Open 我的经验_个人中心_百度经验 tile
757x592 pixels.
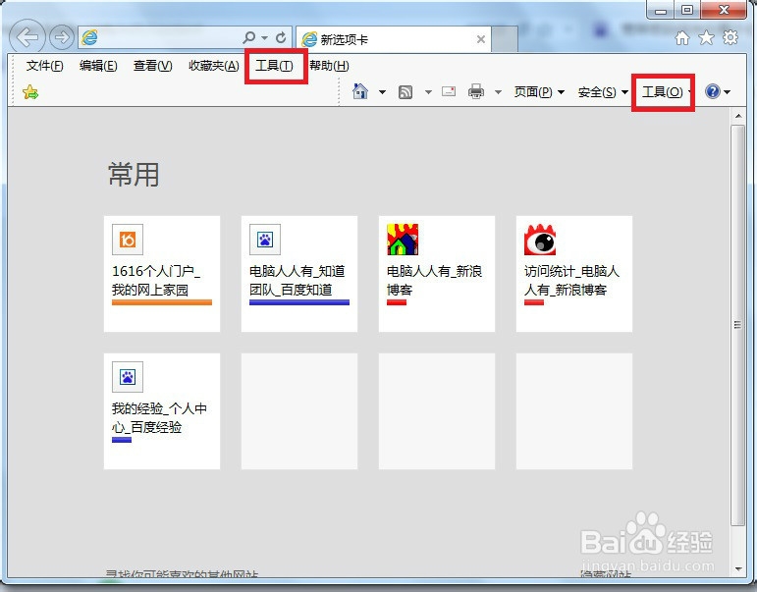point(162,411)
